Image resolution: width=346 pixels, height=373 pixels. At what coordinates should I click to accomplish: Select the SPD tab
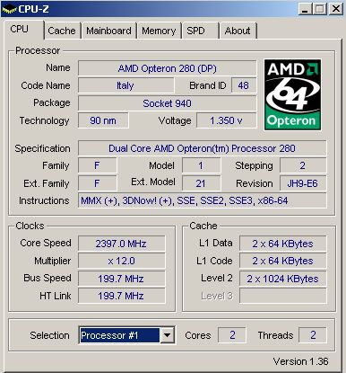[200, 31]
